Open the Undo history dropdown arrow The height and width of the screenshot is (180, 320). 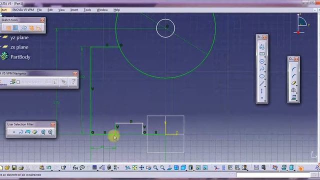[x=52, y=170]
